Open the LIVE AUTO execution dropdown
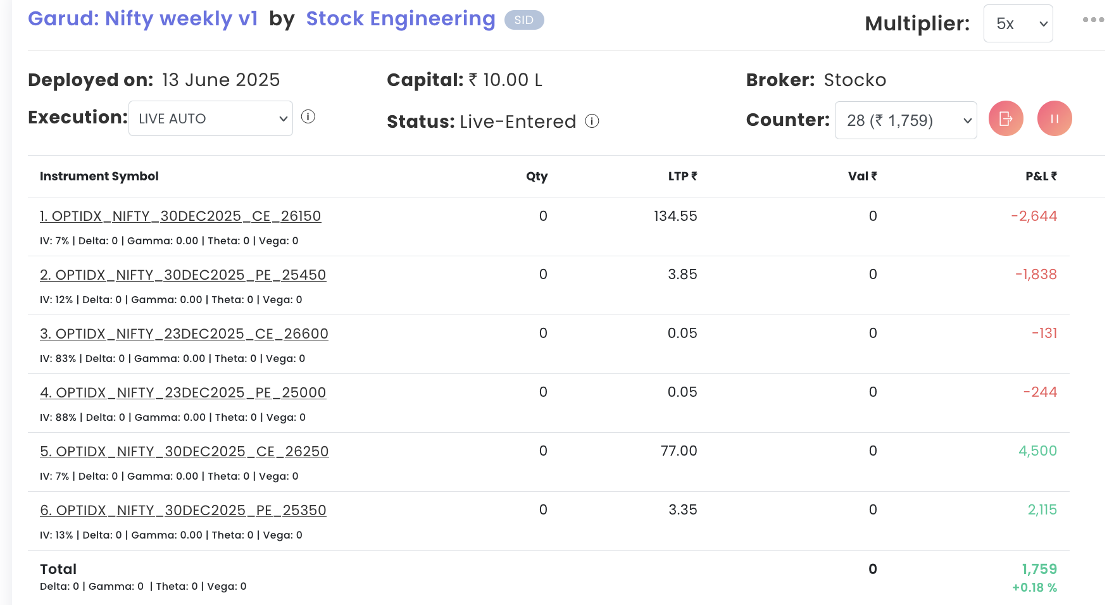The image size is (1114, 605). coord(211,118)
